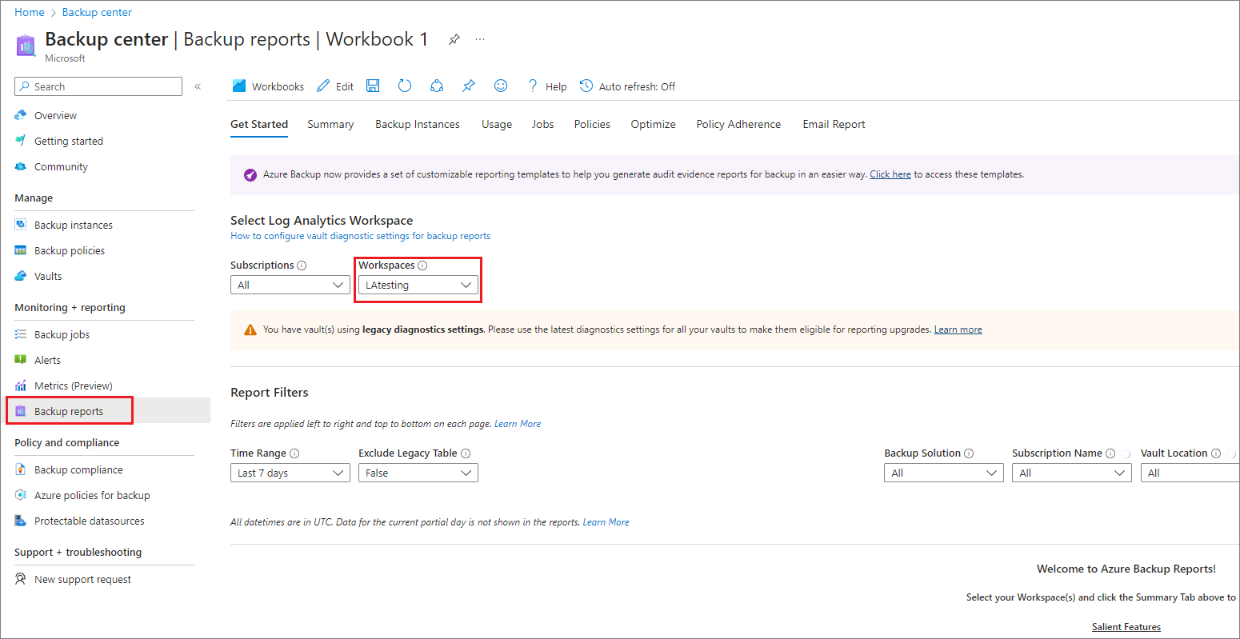The image size is (1240, 639).
Task: Expand the Workspaces dropdown showing LAtesting
Action: 418,285
